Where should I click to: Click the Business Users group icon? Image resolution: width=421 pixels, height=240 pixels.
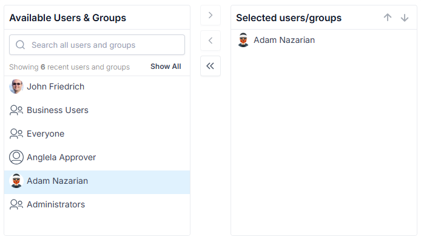(16, 110)
